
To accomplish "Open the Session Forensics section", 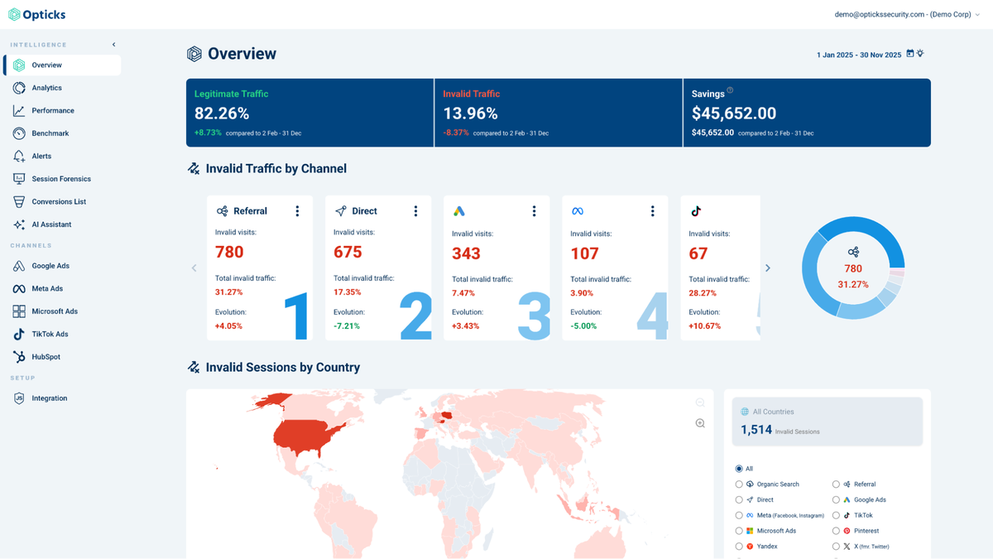I will 62,178.
